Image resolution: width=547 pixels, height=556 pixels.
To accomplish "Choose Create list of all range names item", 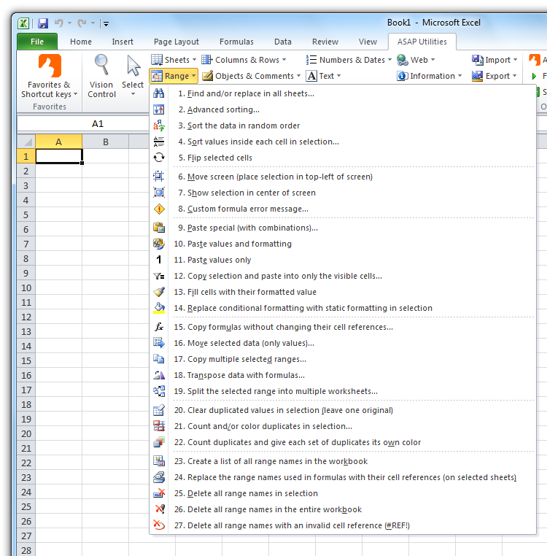I will (x=343, y=461).
